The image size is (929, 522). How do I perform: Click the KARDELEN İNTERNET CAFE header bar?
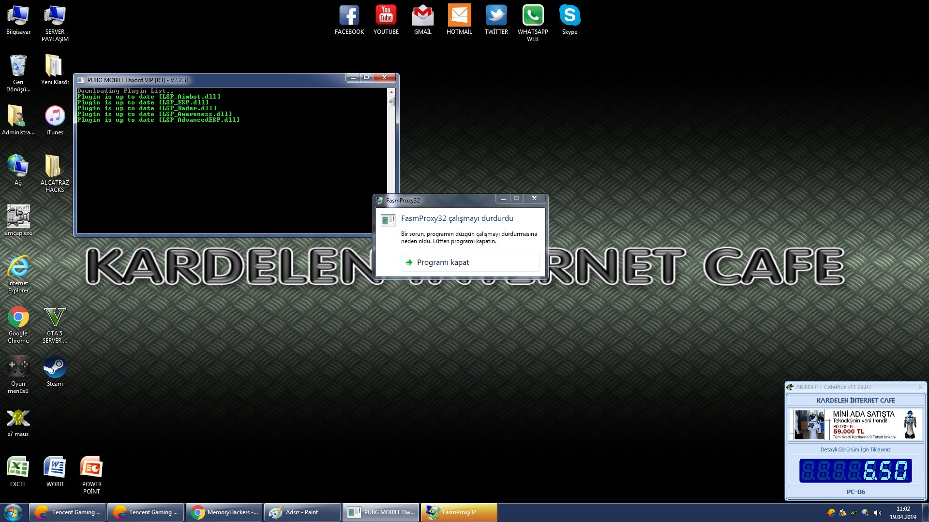pyautogui.click(x=855, y=400)
